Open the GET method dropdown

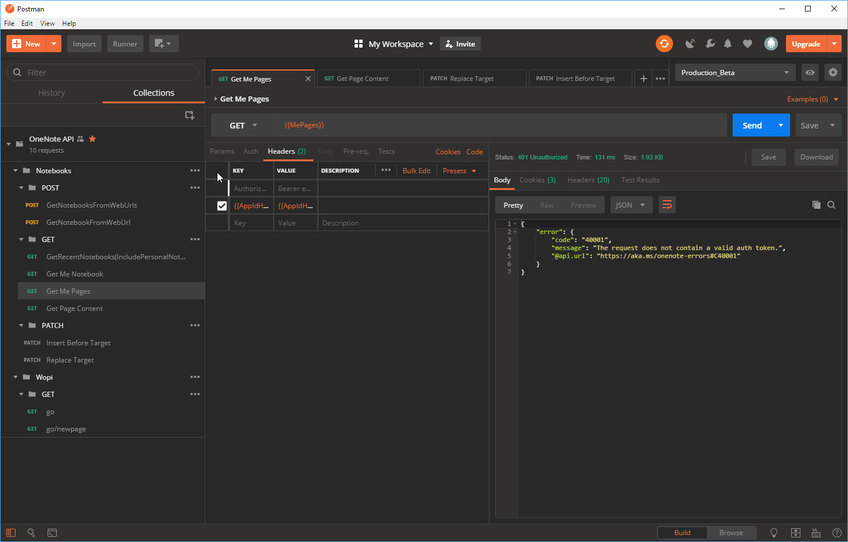243,125
